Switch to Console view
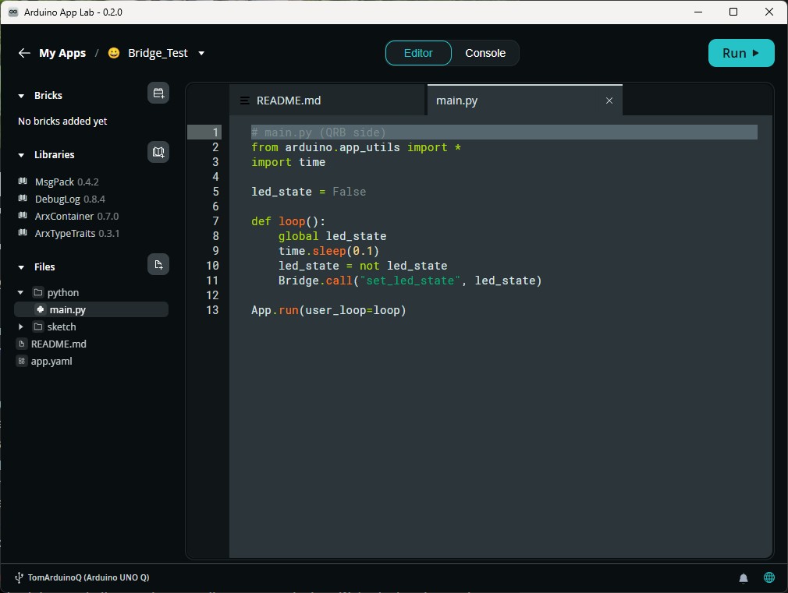 [485, 53]
